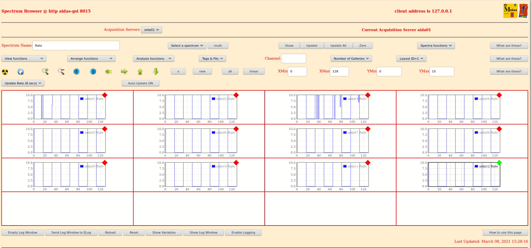Expand the Update Rate dropdown
This screenshot has width=531, height=248.
[23, 83]
